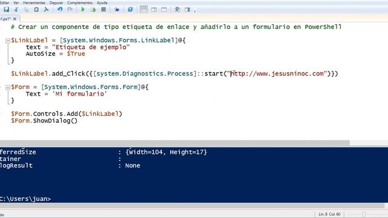The height and width of the screenshot is (218, 388).
Task: Show script pane on the right layout
Action: click(154, 10)
